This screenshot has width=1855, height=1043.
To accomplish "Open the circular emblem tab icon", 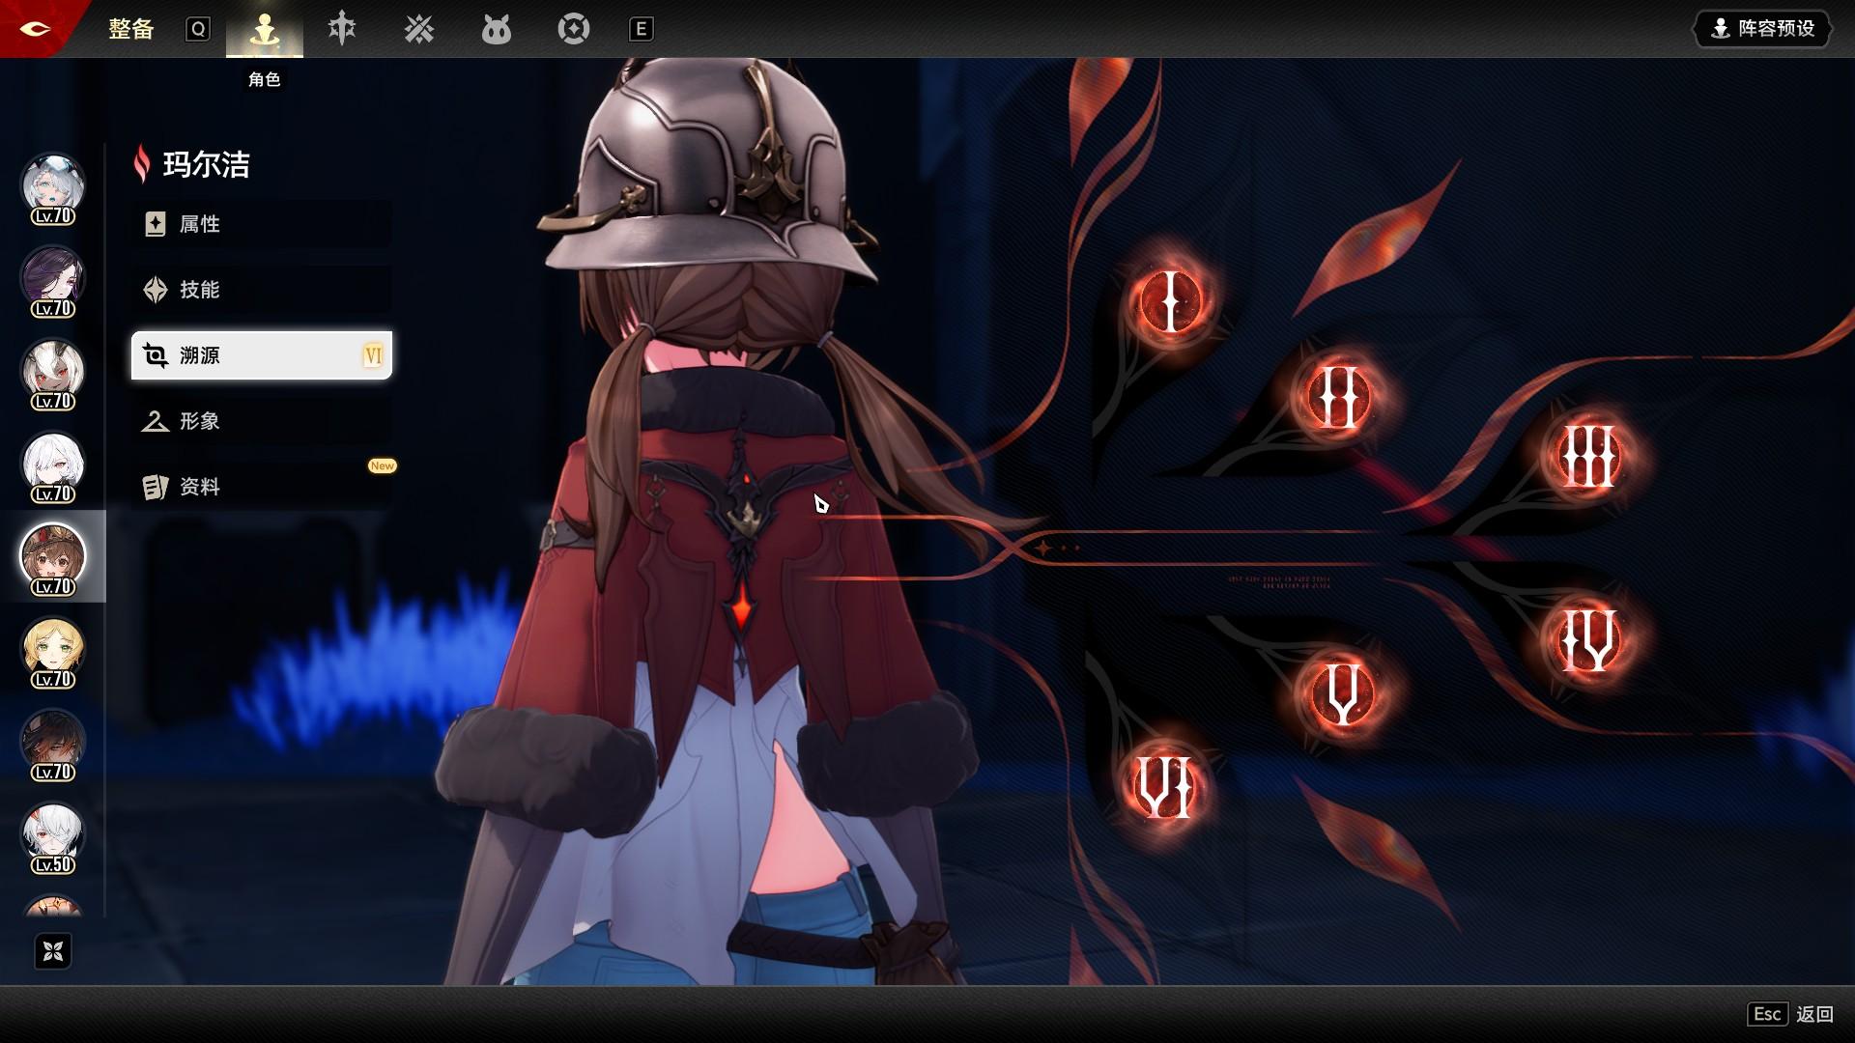I will coord(573,29).
